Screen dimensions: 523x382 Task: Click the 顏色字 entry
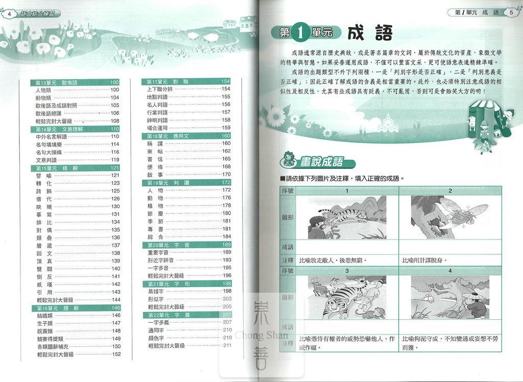point(189,338)
